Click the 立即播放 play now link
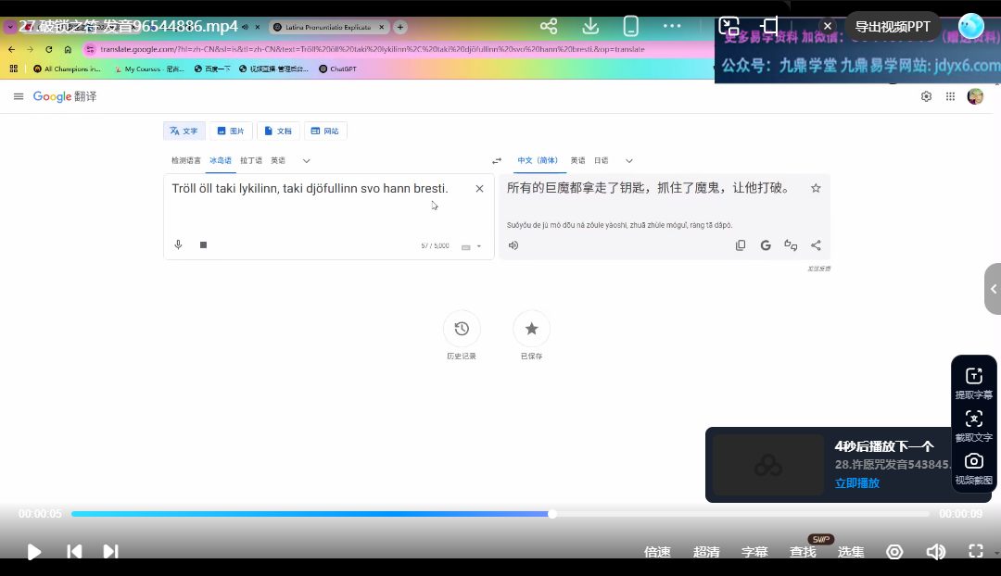 [x=856, y=483]
